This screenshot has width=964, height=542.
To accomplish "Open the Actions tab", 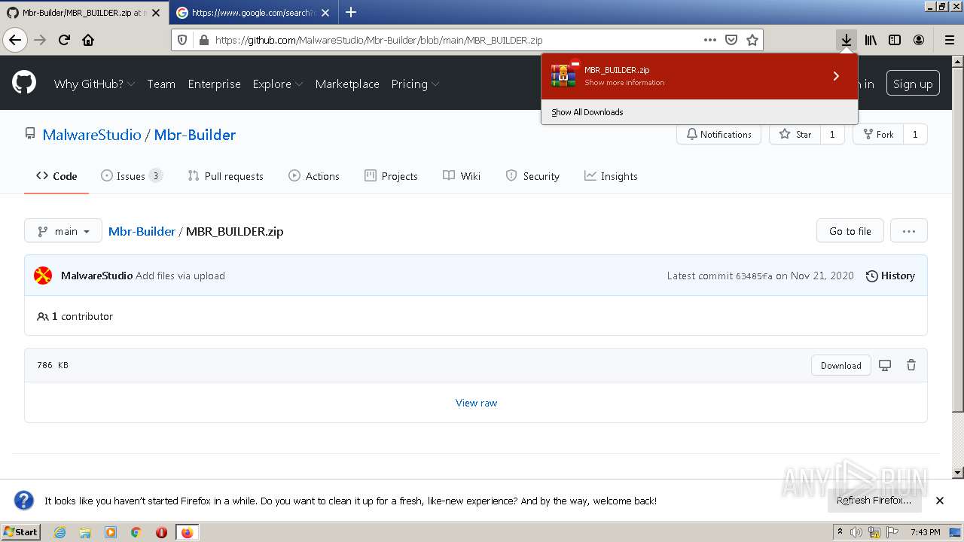I will click(x=314, y=176).
